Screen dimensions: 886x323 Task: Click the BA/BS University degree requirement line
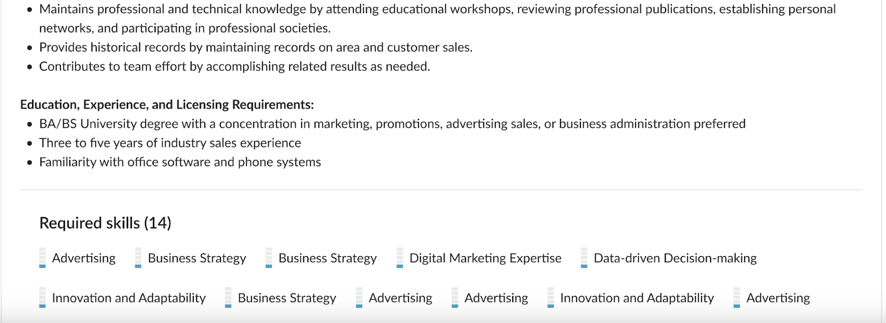(x=393, y=124)
